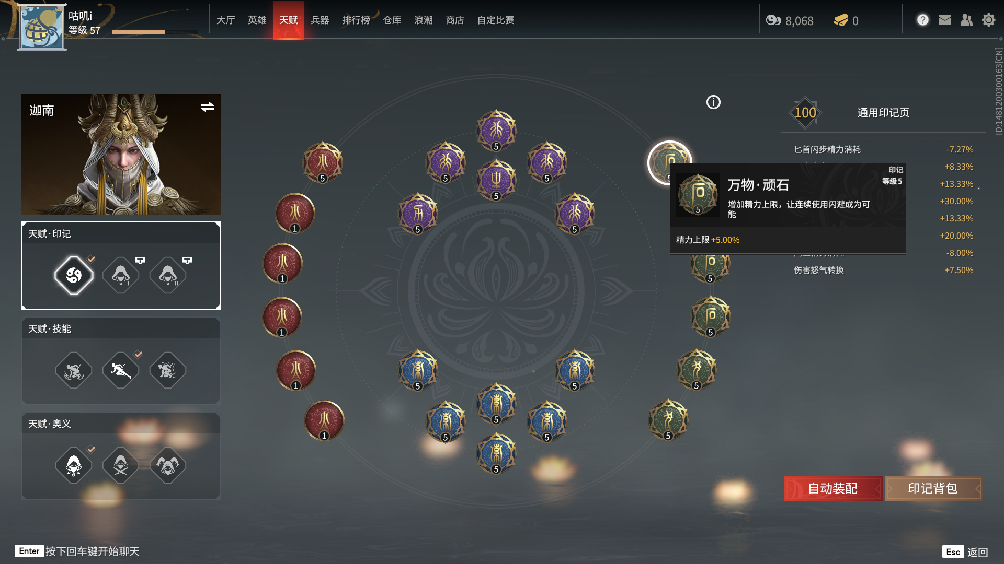Open the settings gear icon
This screenshot has height=564, width=1004.
tap(988, 20)
